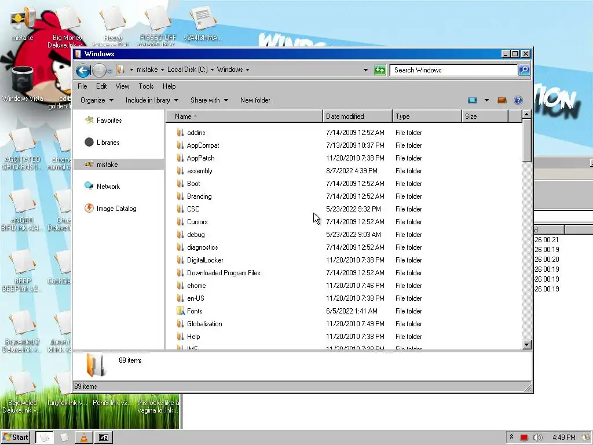Select the assembly folder name
The image size is (593, 445).
200,171
